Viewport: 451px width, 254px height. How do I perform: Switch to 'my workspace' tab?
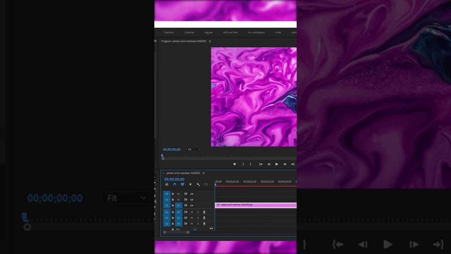tap(256, 32)
